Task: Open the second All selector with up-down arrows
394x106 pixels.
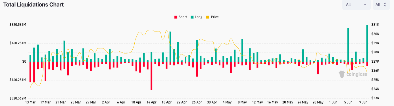Action: tap(381, 5)
